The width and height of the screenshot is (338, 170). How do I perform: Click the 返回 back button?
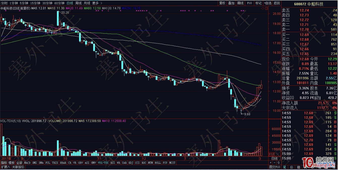[x=277, y=3]
